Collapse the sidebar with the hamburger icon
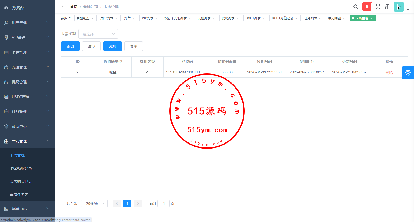This screenshot has width=414, height=222. tap(61, 7)
